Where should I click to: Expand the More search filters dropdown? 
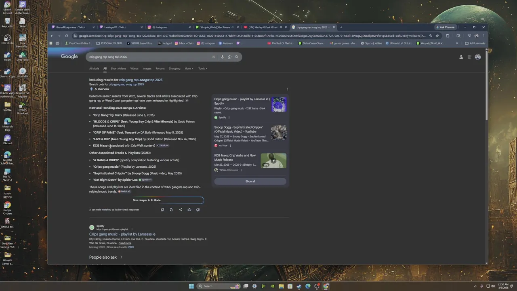pos(189,68)
